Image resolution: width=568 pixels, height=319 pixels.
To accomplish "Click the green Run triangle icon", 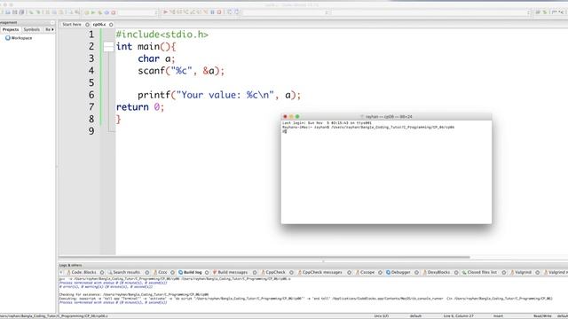I will [93, 12].
